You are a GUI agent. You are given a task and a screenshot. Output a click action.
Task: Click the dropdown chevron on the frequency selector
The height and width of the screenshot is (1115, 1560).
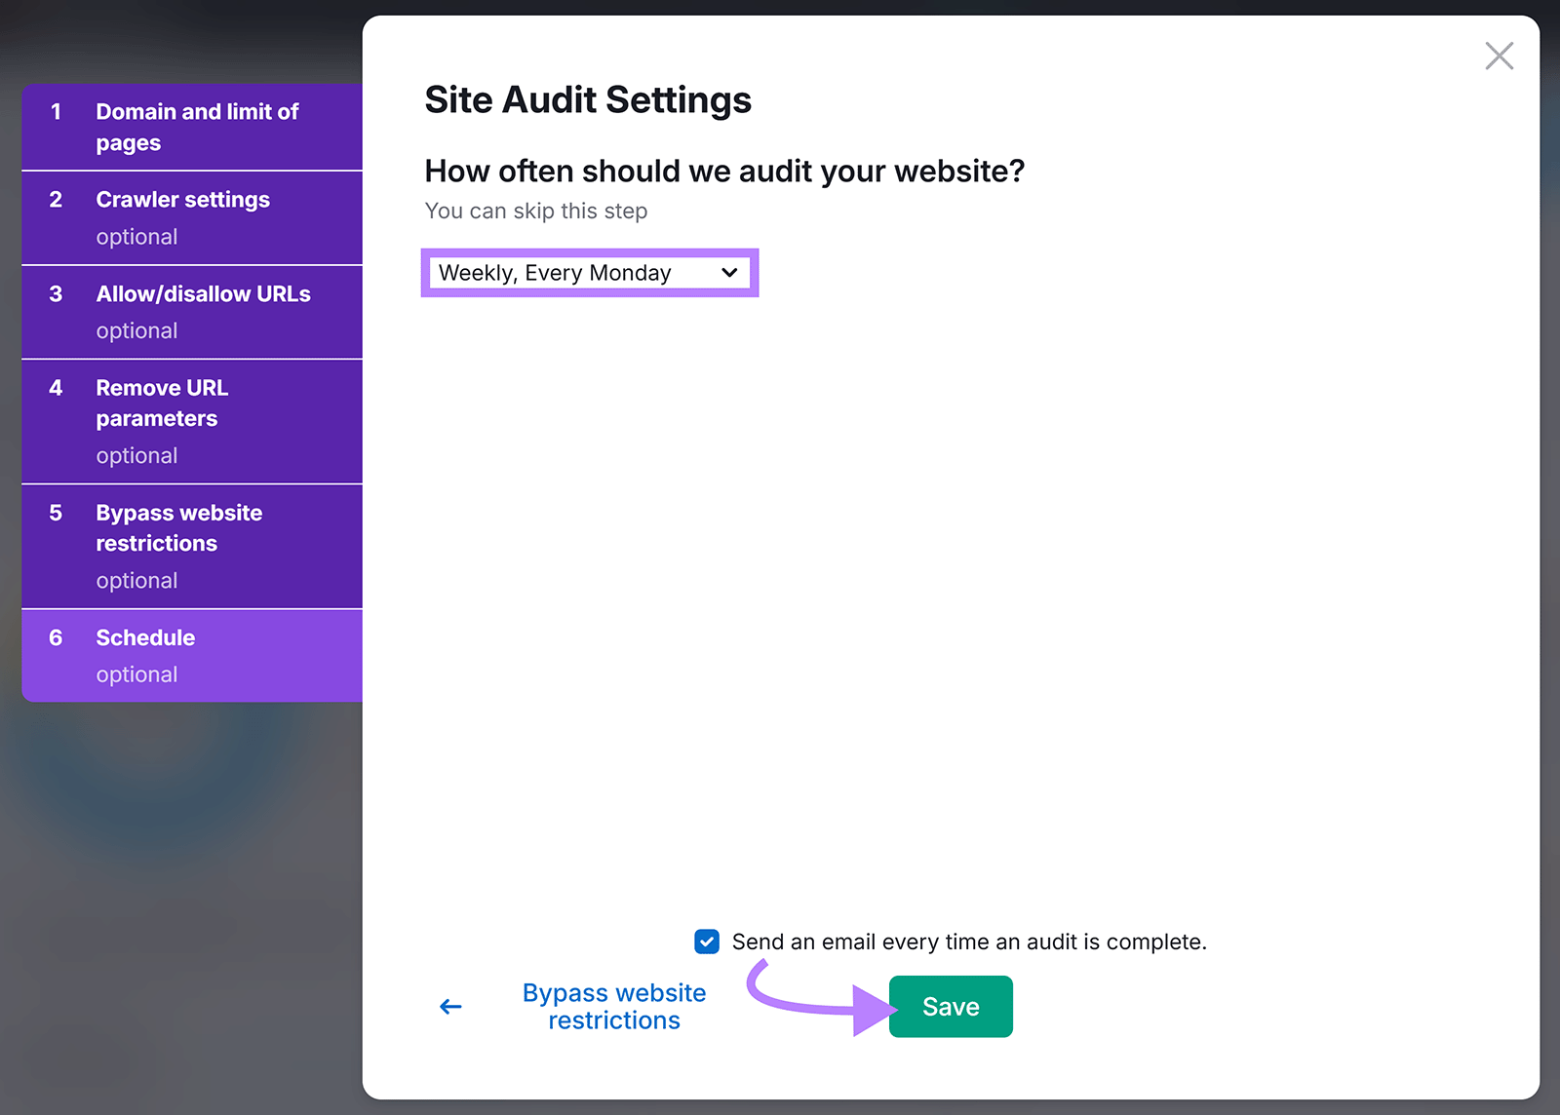click(x=729, y=273)
